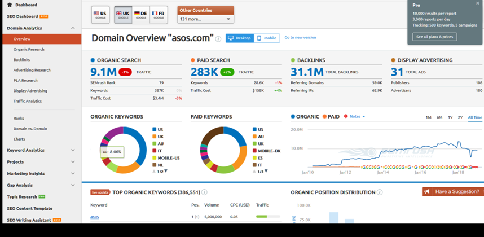This screenshot has height=237, width=484.
Task: Click the megaphone icon on Have a Suggestion
Action: coord(426,192)
